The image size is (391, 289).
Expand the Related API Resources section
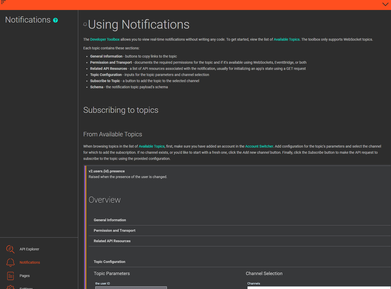(112, 241)
